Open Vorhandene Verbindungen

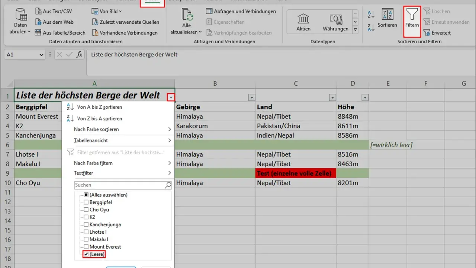point(125,33)
